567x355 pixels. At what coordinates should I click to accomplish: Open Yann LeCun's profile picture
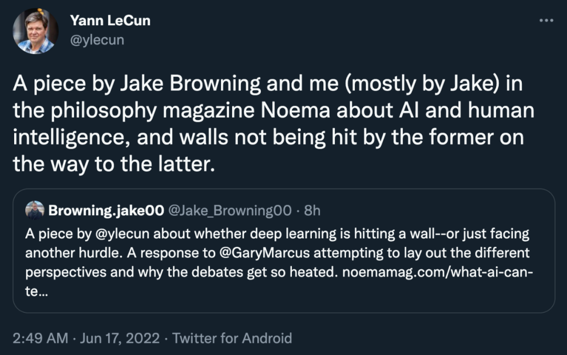coord(36,31)
